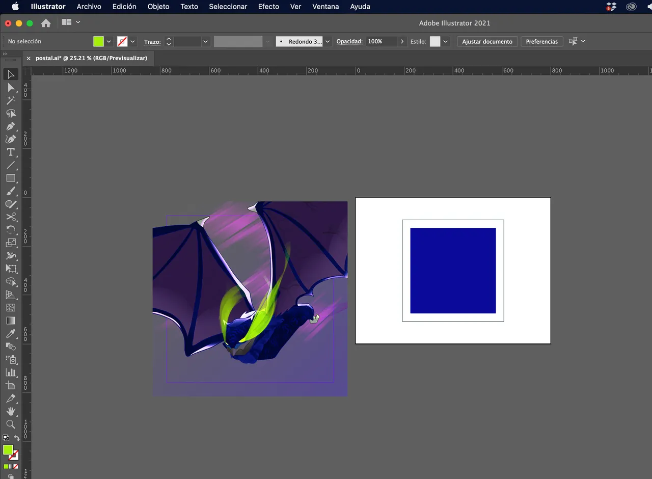
Task: Select the Zoom tool
Action: 10,424
